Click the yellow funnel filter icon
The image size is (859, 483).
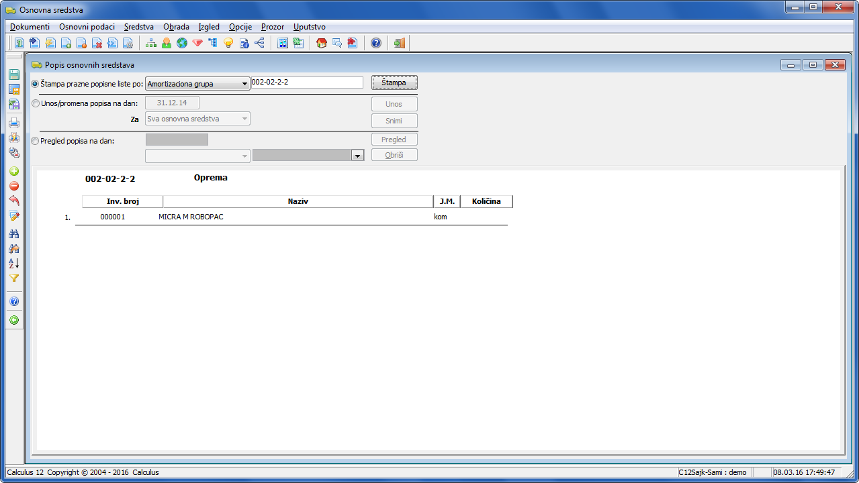point(14,278)
